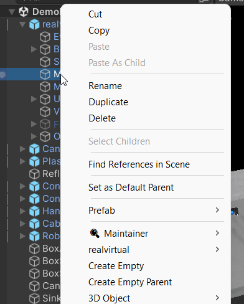Click the gray cube icon for Sink object
244x304 pixels.
(x=34, y=298)
